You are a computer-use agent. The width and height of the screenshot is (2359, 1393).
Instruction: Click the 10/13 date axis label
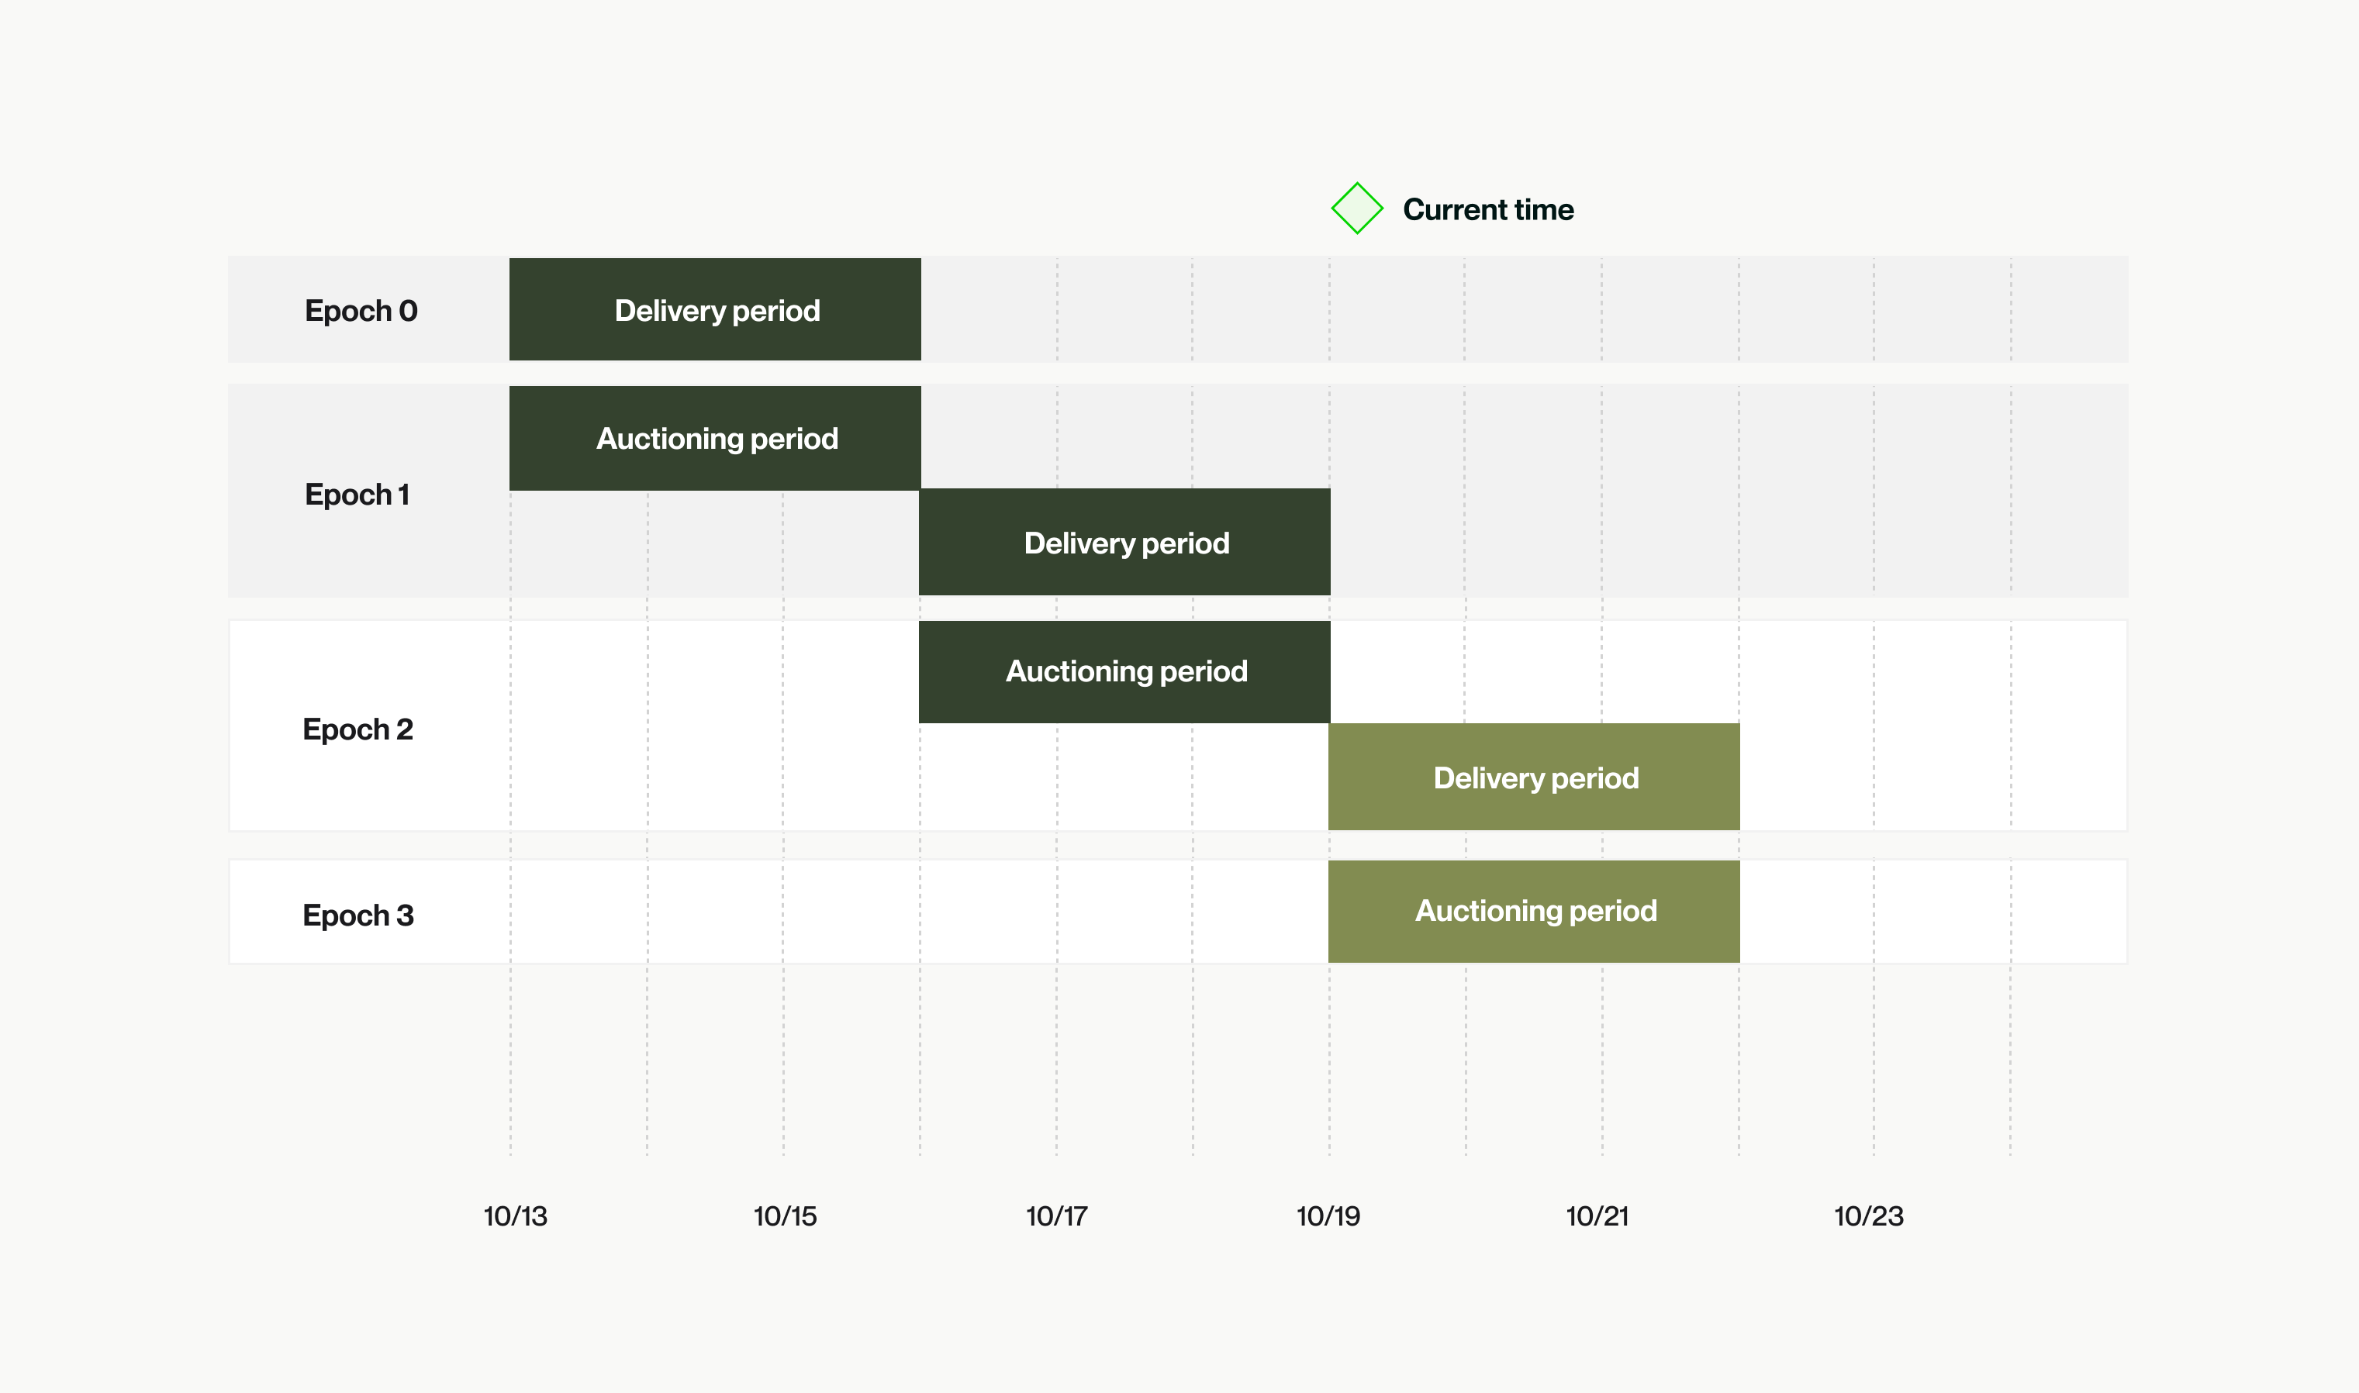coord(515,1216)
